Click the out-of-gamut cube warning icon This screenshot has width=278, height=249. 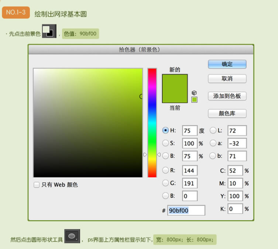click(194, 93)
